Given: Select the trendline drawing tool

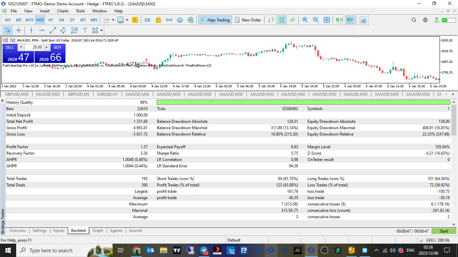Looking at the screenshot, I should tap(53, 30).
